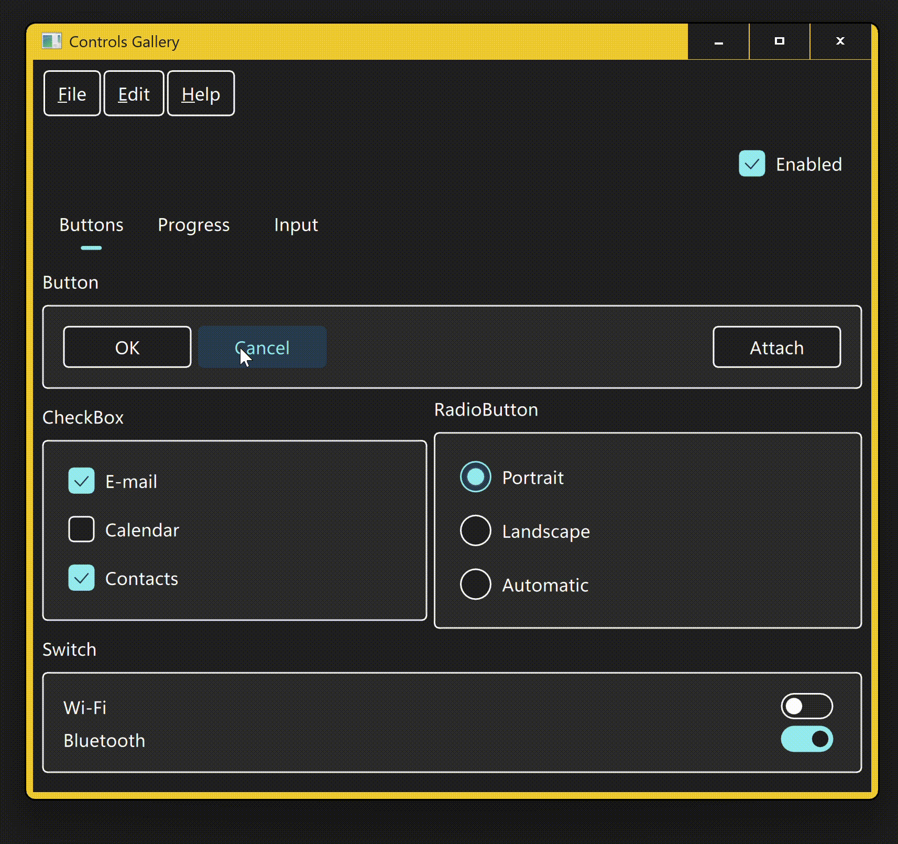The image size is (898, 844).
Task: Enable the Calendar checkbox
Action: tap(81, 529)
